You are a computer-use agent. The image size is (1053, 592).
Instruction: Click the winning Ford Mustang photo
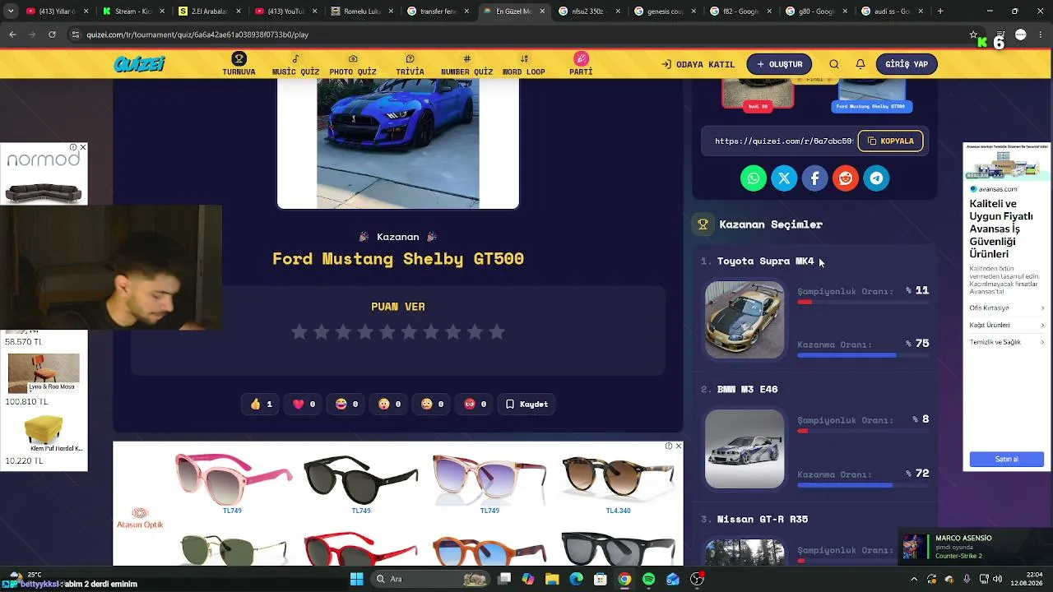coord(398,144)
